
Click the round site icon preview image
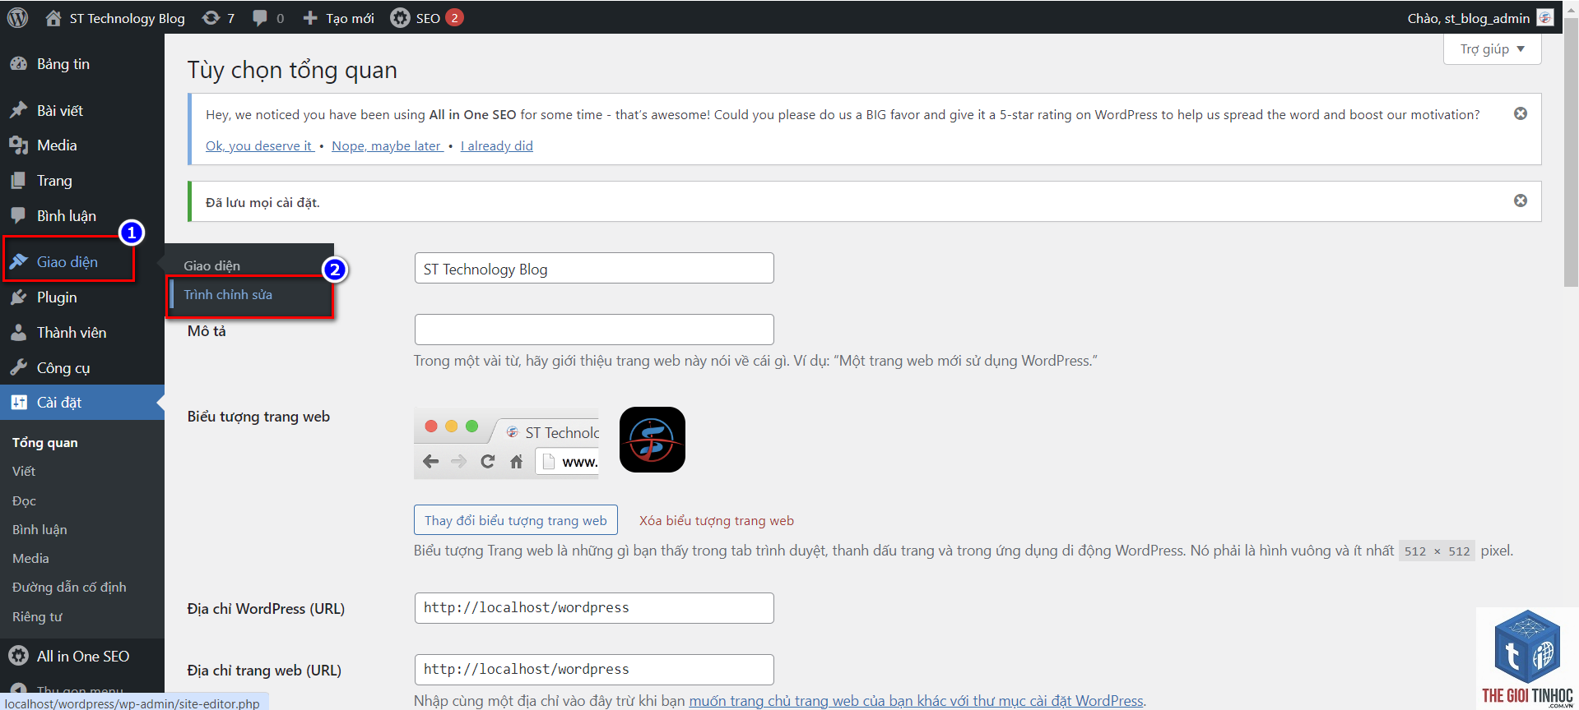[652, 440]
